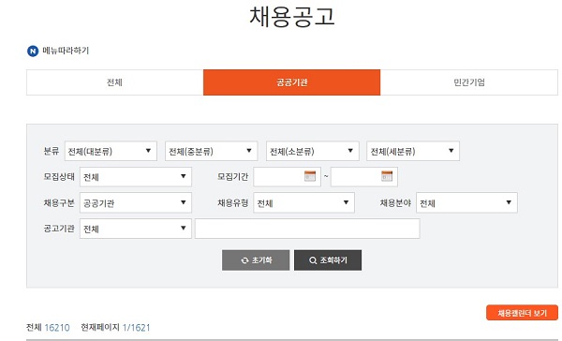Click the 분류 field label
This screenshot has height=341, width=562.
tap(52, 151)
